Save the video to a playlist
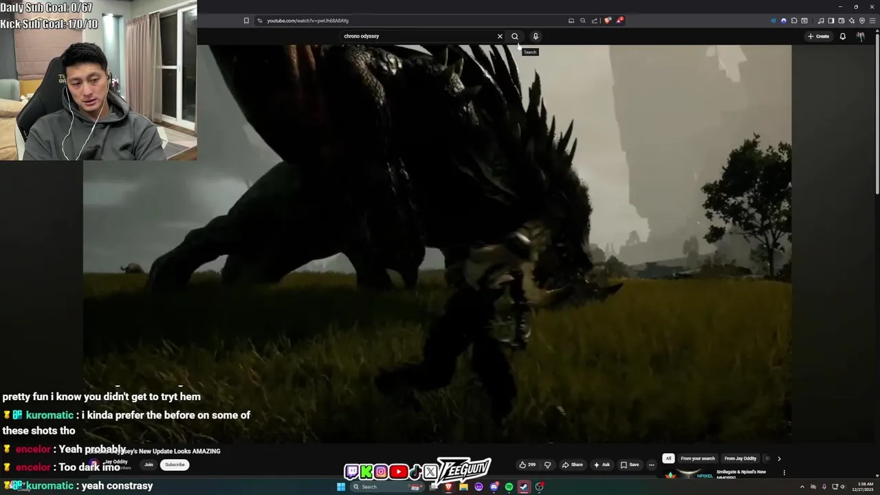This screenshot has width=880, height=495. [x=630, y=465]
